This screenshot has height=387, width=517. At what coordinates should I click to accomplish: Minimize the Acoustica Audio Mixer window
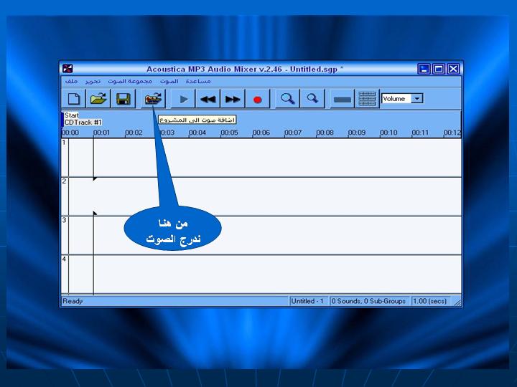pyautogui.click(x=424, y=69)
